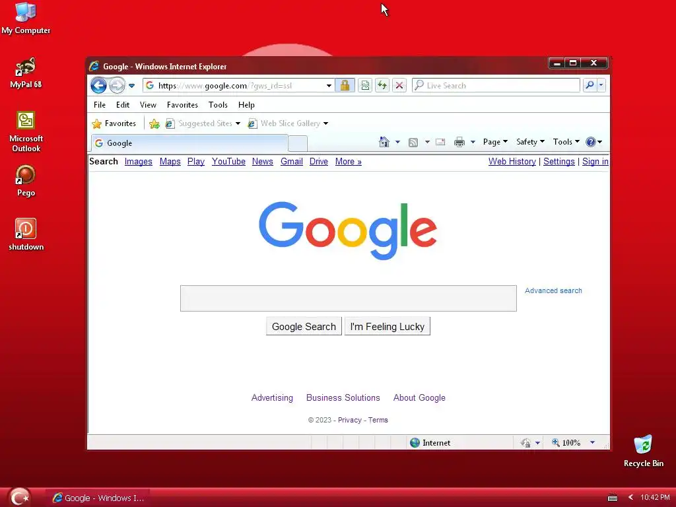Click the Forward arrow button

point(116,85)
